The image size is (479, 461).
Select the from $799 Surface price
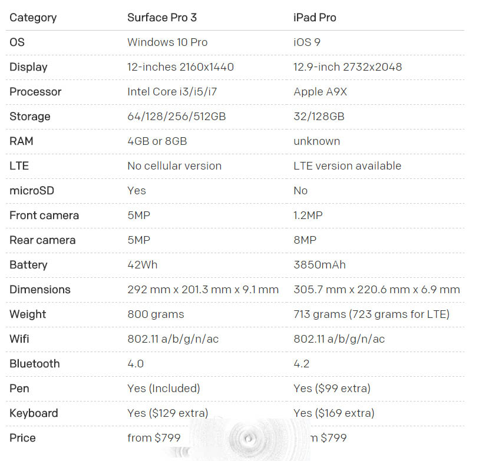tap(154, 438)
